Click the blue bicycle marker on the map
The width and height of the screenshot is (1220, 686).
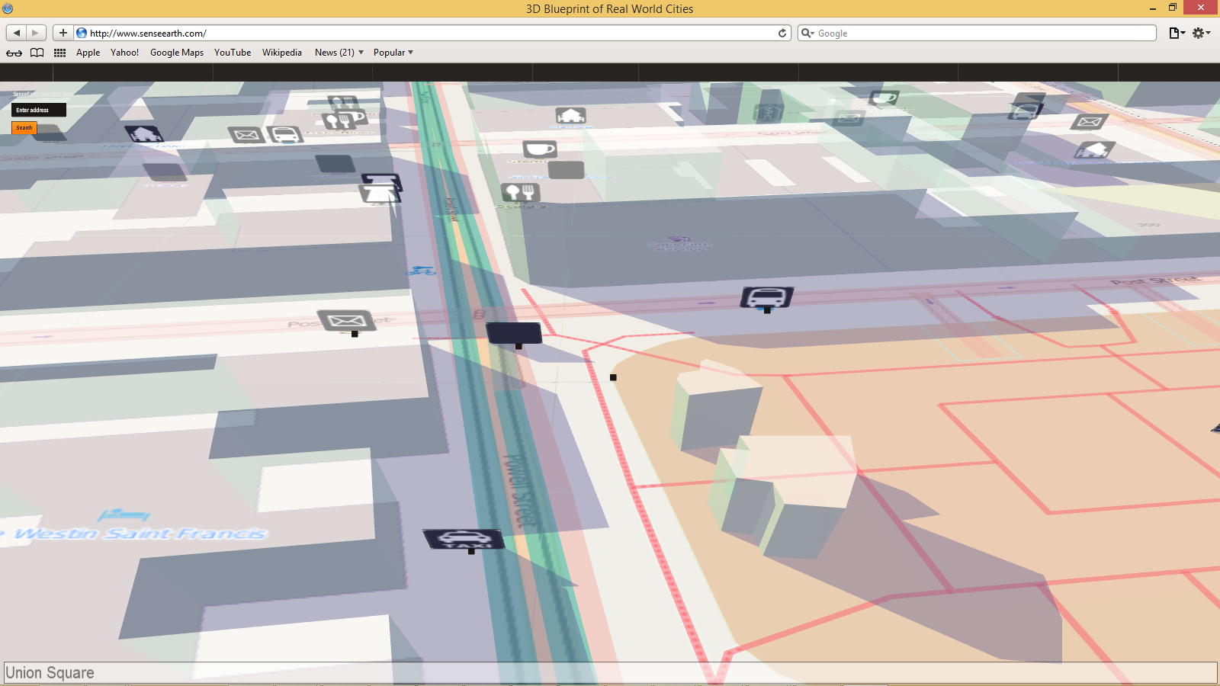point(421,271)
